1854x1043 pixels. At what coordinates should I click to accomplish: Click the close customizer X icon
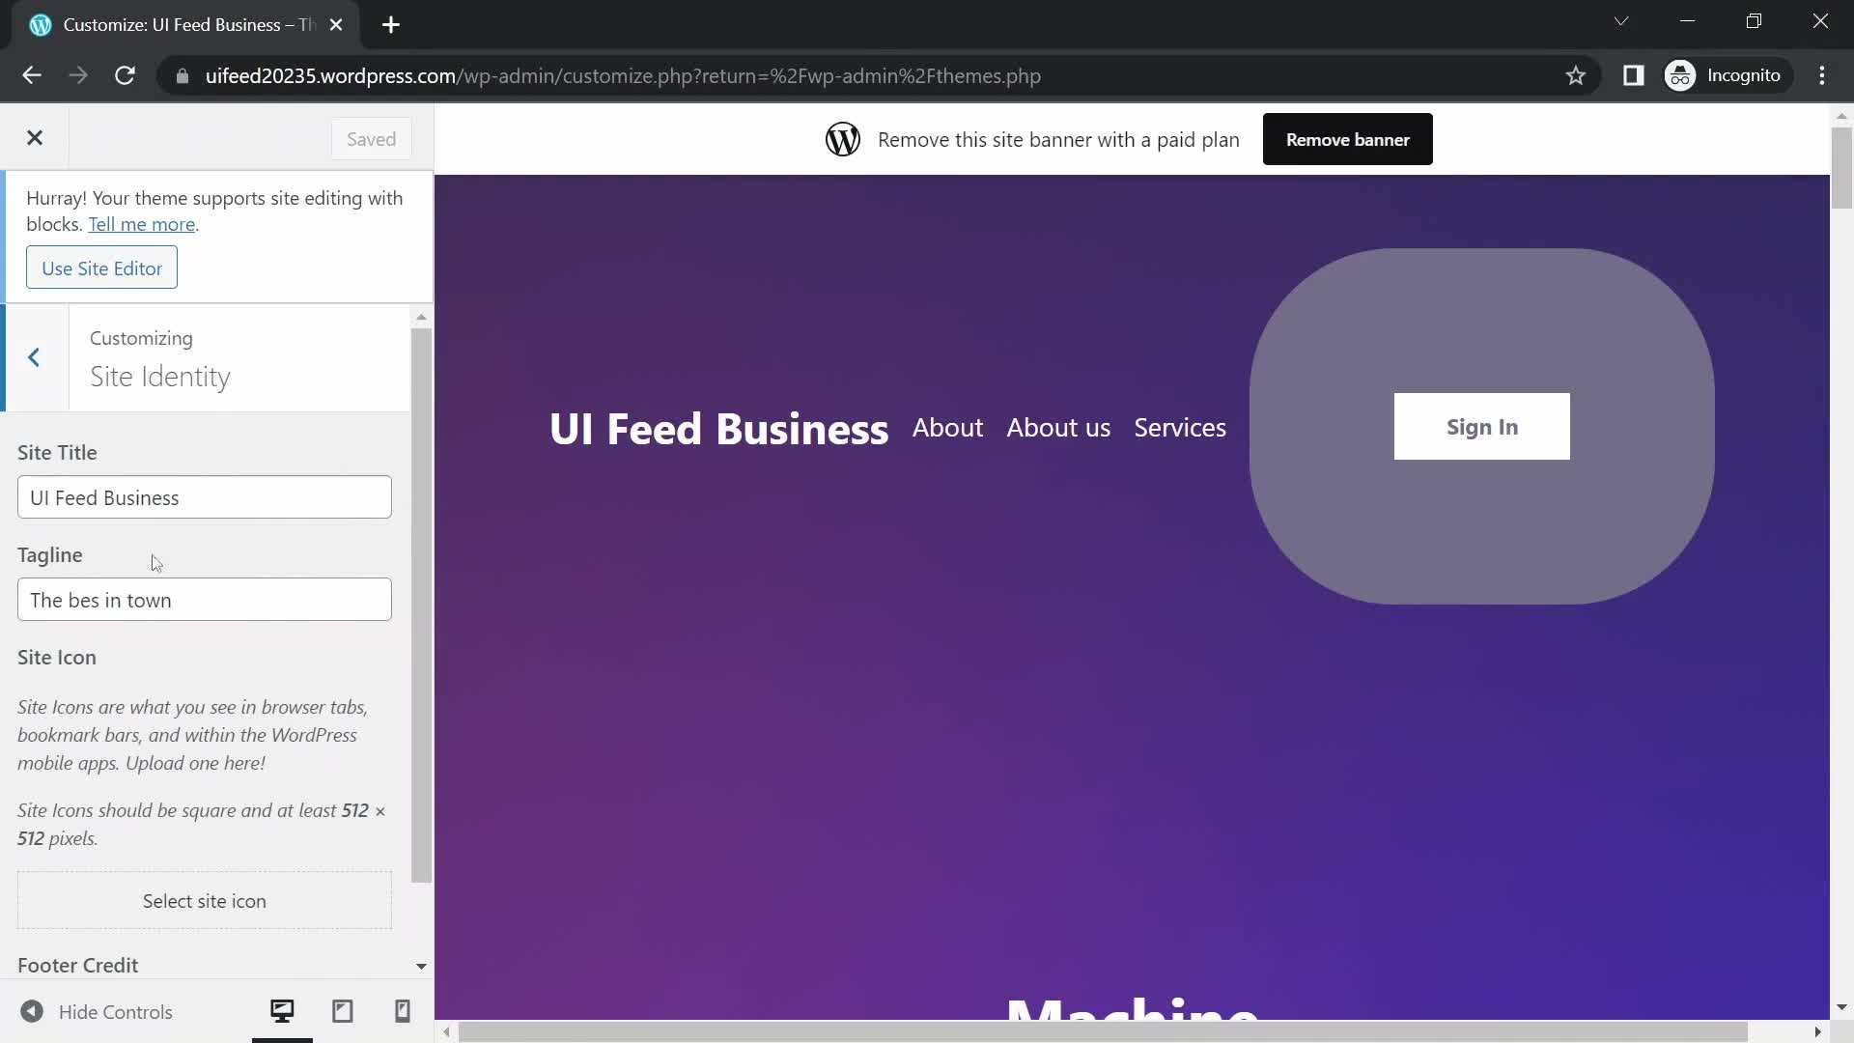35,136
